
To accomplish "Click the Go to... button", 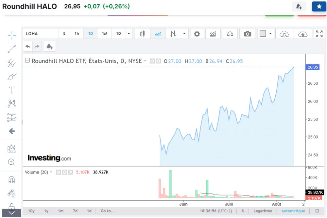I will tap(108, 211).
